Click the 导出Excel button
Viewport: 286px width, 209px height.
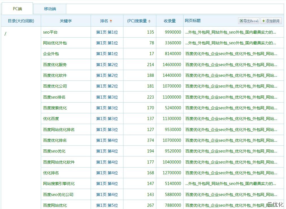(249, 21)
